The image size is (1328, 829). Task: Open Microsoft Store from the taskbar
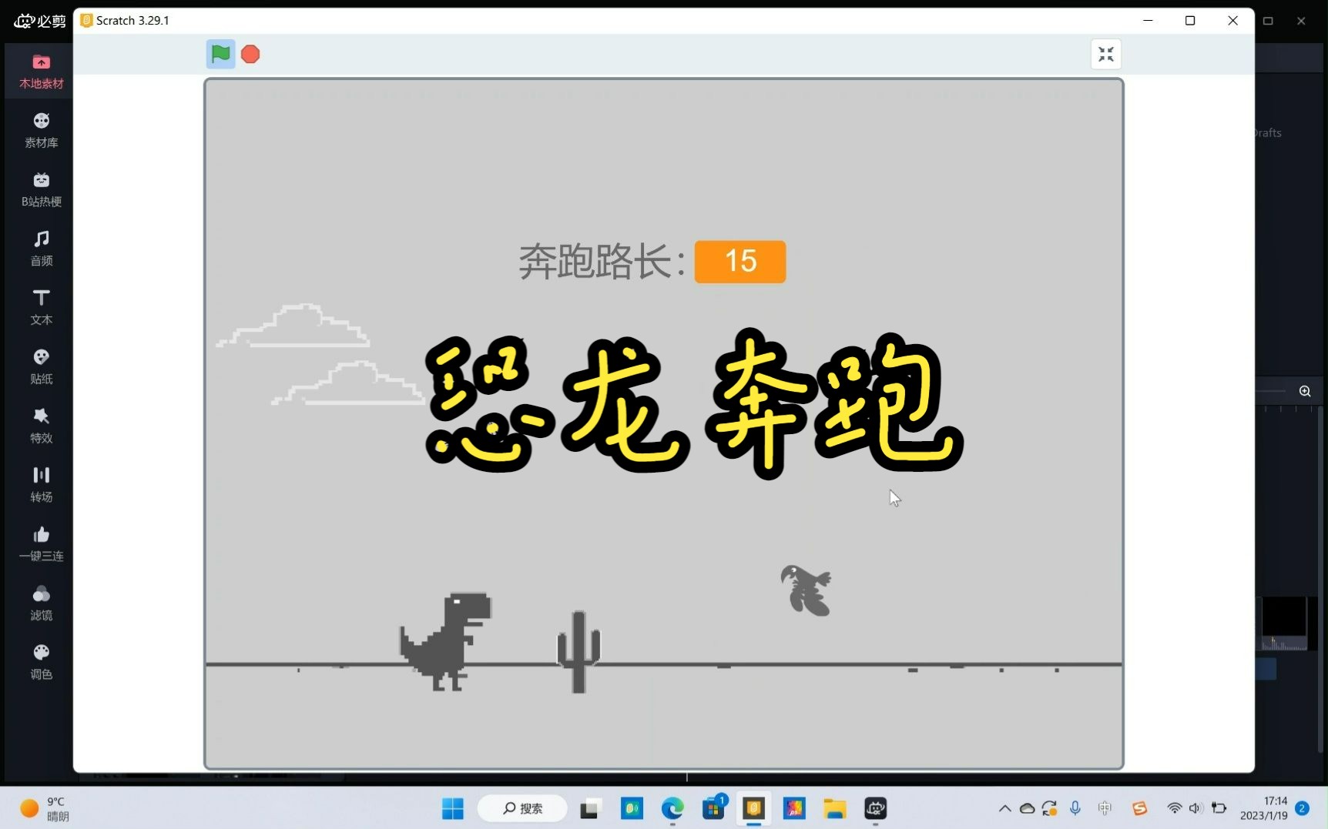[x=713, y=808]
